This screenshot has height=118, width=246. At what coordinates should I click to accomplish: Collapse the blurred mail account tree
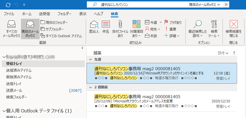coord(4,57)
